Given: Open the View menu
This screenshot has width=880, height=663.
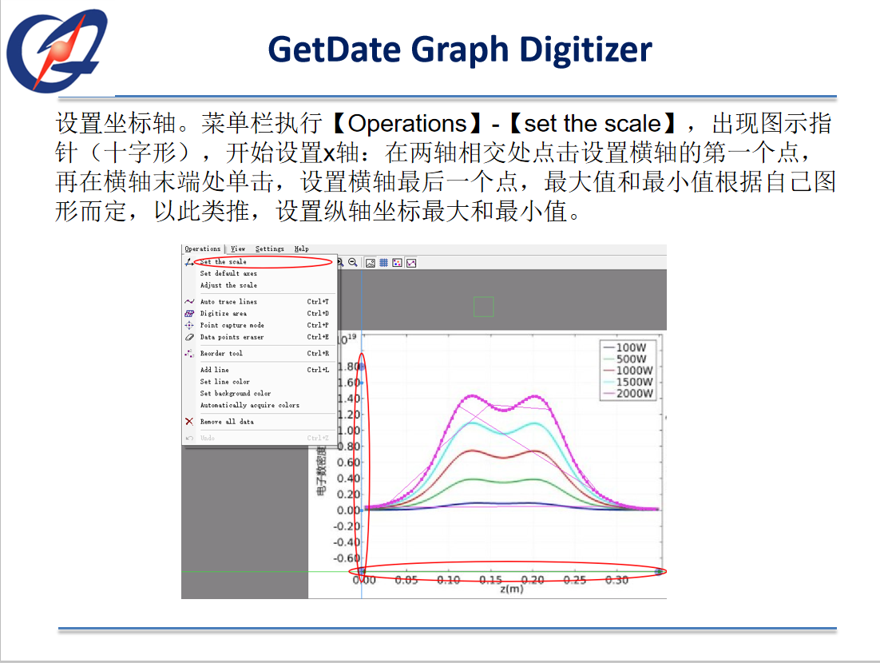Looking at the screenshot, I should (238, 248).
